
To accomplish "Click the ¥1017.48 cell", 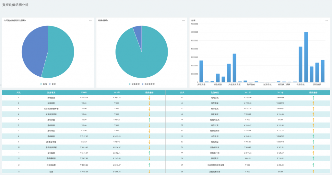I will tap(280, 142).
